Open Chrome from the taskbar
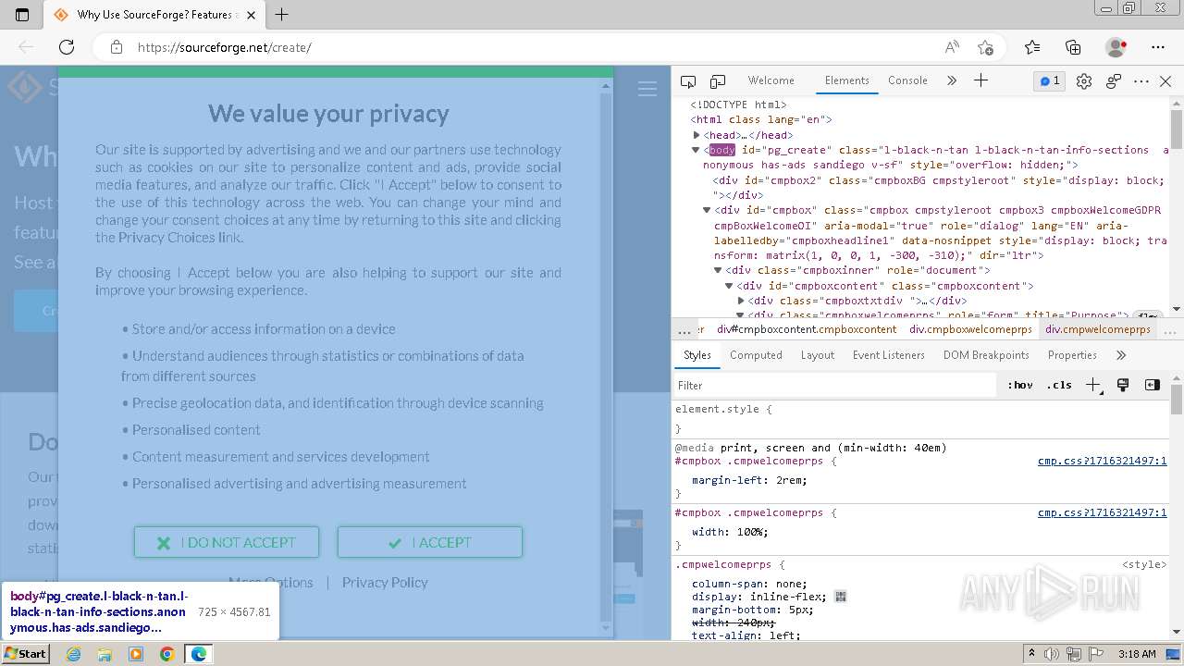Image resolution: width=1184 pixels, height=666 pixels. coord(167,654)
